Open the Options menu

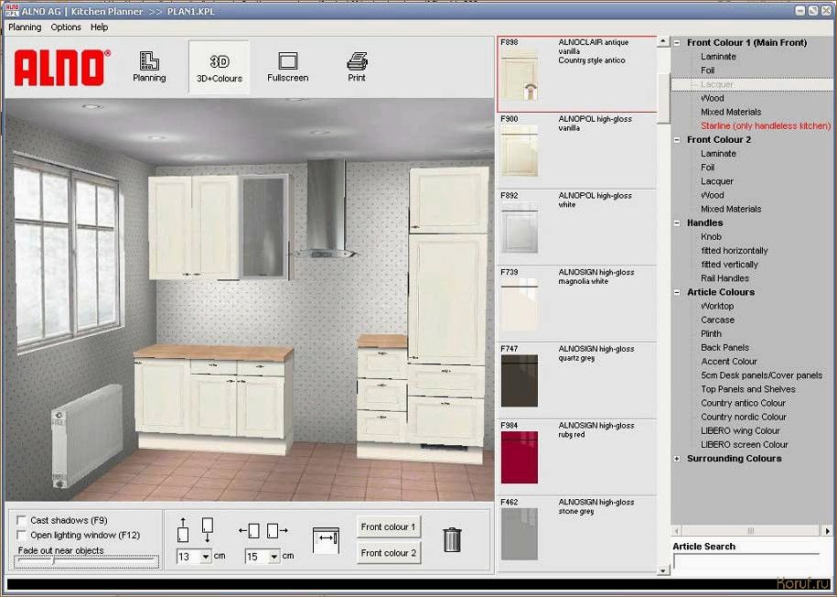pyautogui.click(x=66, y=27)
